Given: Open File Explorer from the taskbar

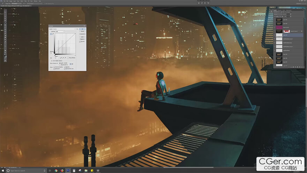Looking at the screenshot, I should tap(86, 171).
